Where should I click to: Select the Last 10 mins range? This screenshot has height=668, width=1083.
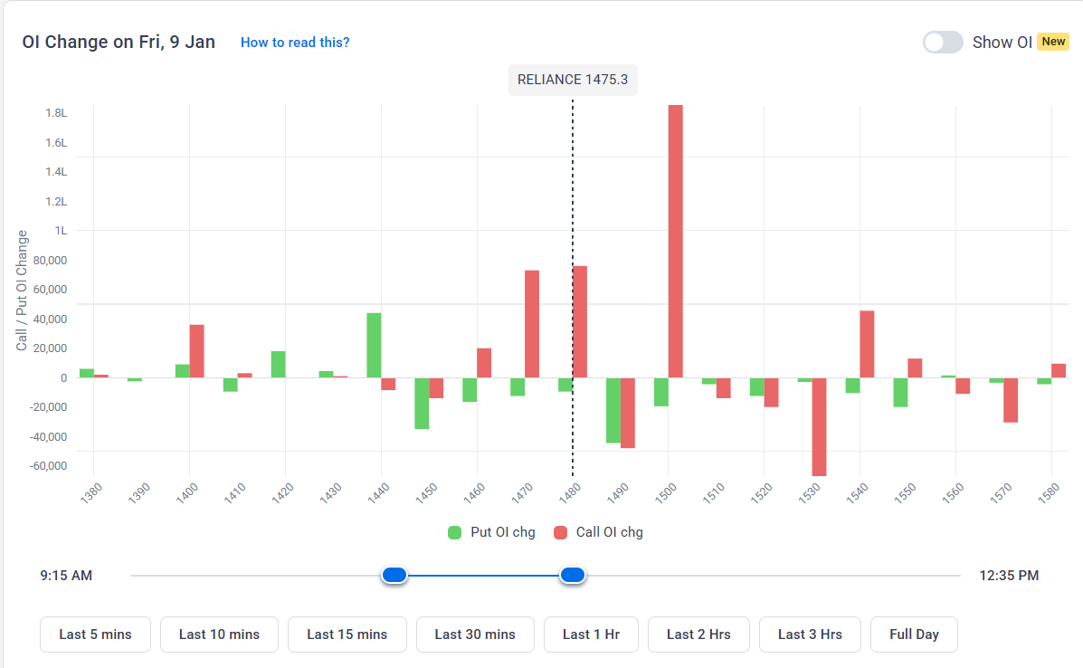219,635
